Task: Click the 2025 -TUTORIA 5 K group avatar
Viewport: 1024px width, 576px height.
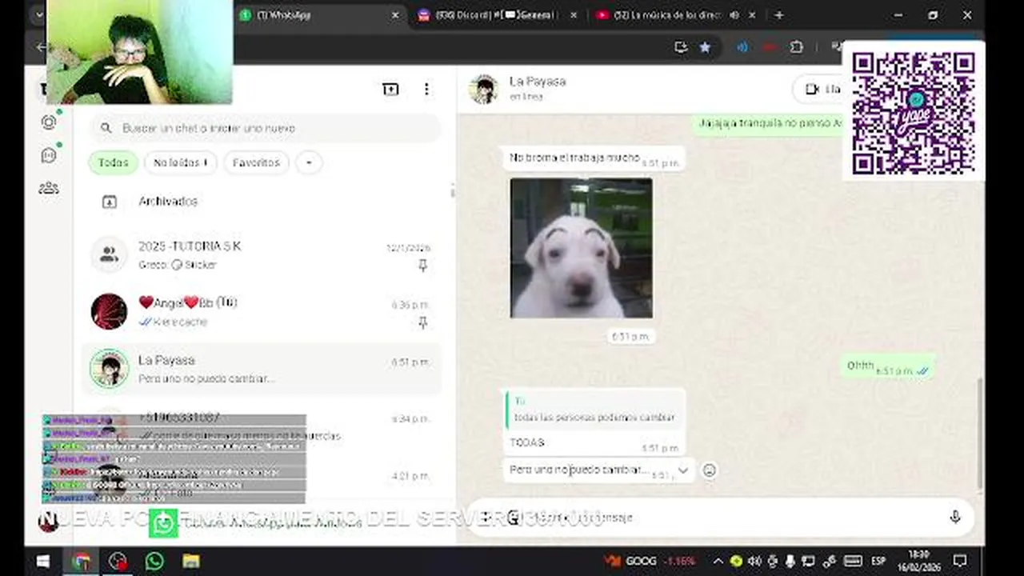Action: point(109,254)
